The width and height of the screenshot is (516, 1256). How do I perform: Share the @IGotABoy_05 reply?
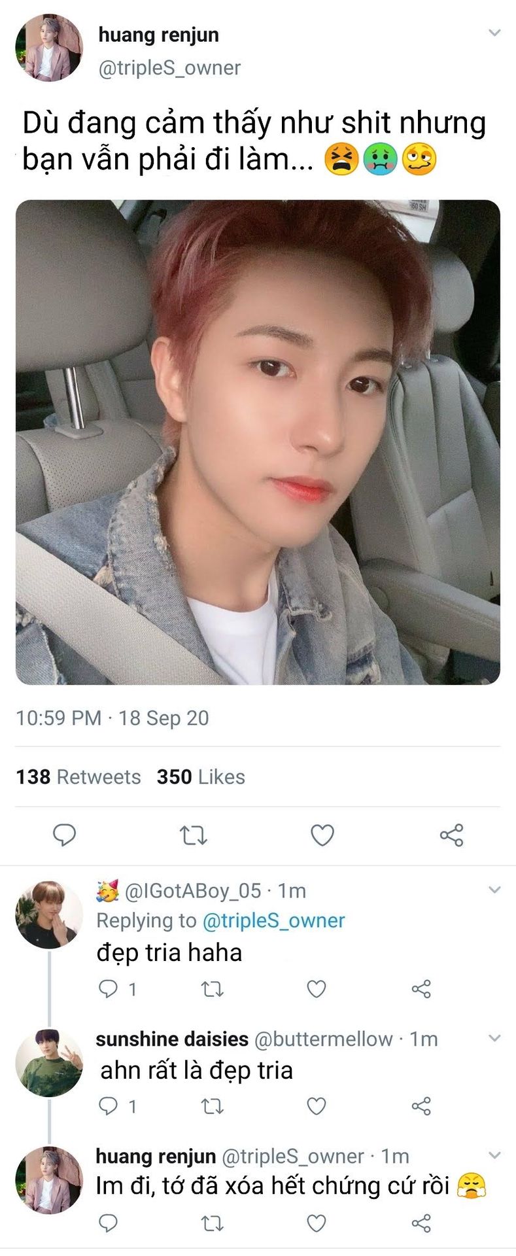(421, 989)
